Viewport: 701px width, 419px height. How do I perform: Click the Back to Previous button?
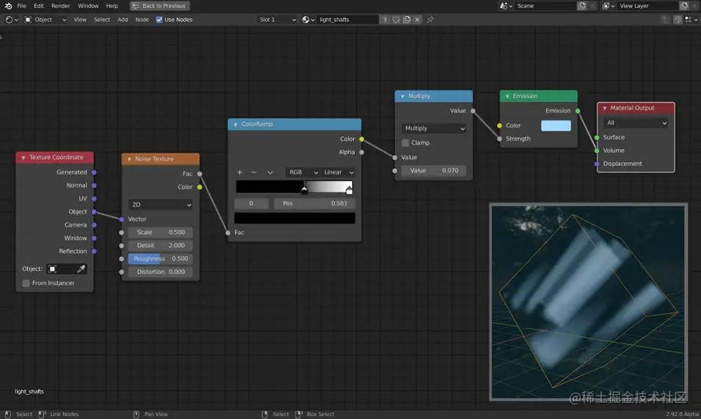(x=159, y=6)
